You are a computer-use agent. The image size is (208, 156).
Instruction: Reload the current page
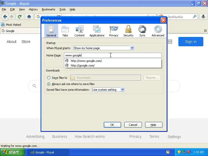(20, 17)
